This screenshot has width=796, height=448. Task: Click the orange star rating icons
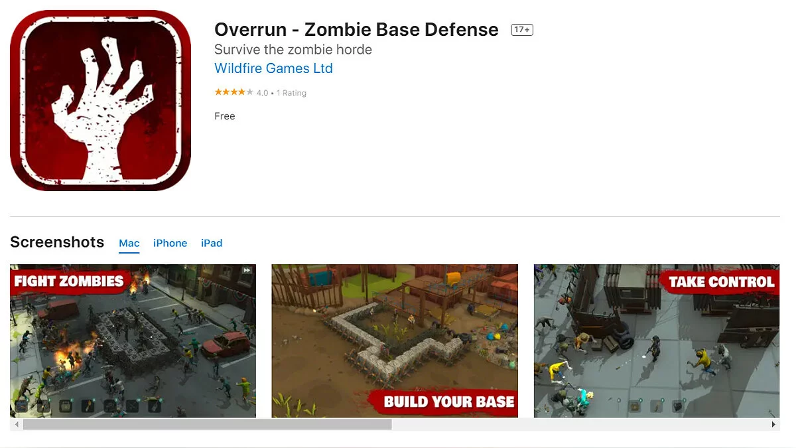click(233, 92)
